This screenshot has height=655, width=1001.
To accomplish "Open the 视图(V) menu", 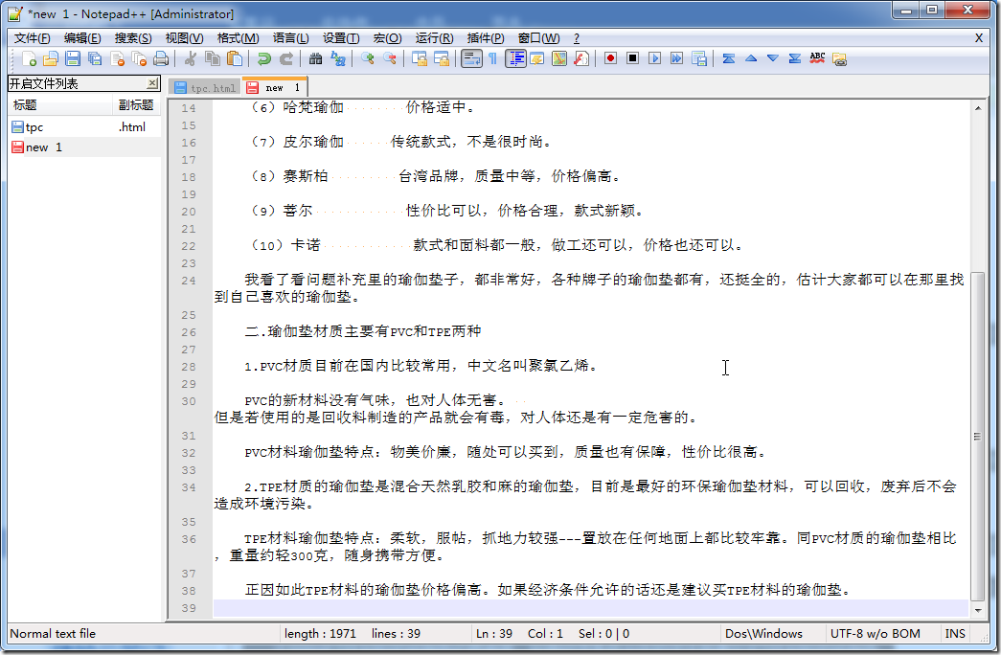I will [x=184, y=38].
